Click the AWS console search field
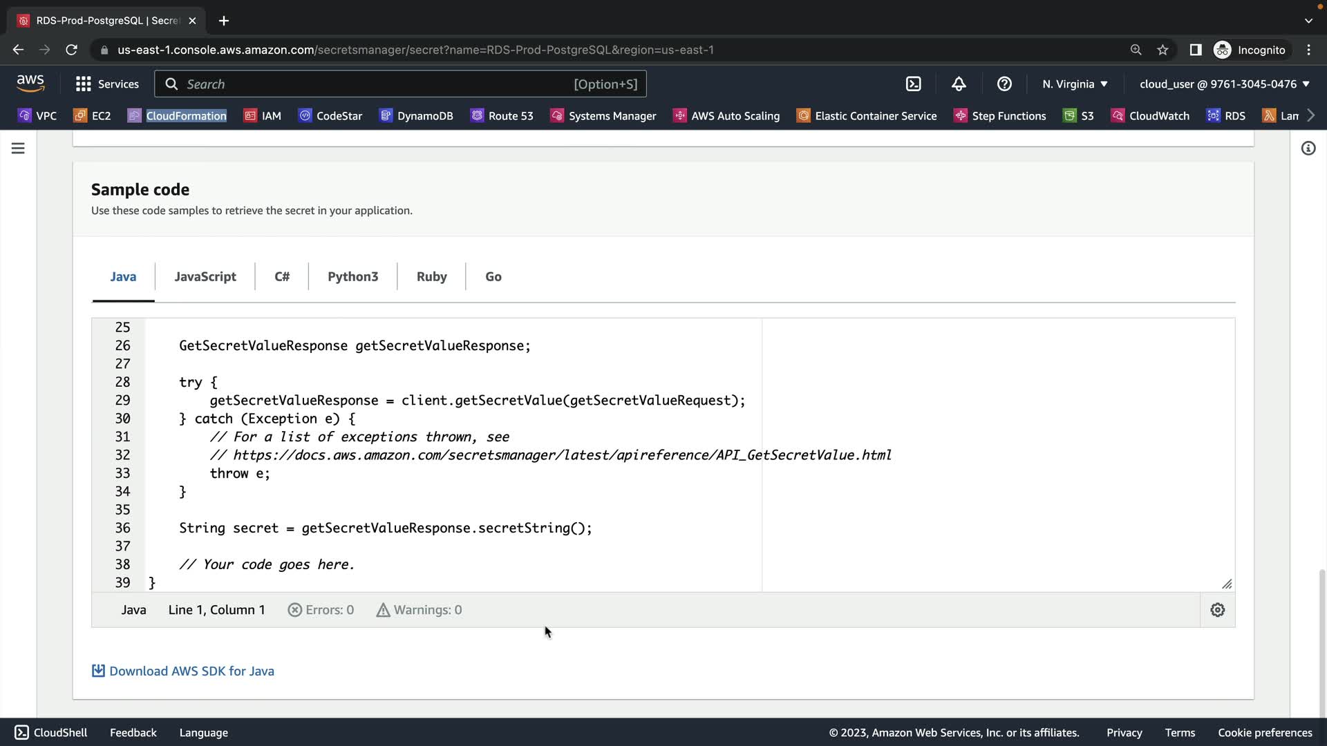The image size is (1327, 746). click(373, 84)
